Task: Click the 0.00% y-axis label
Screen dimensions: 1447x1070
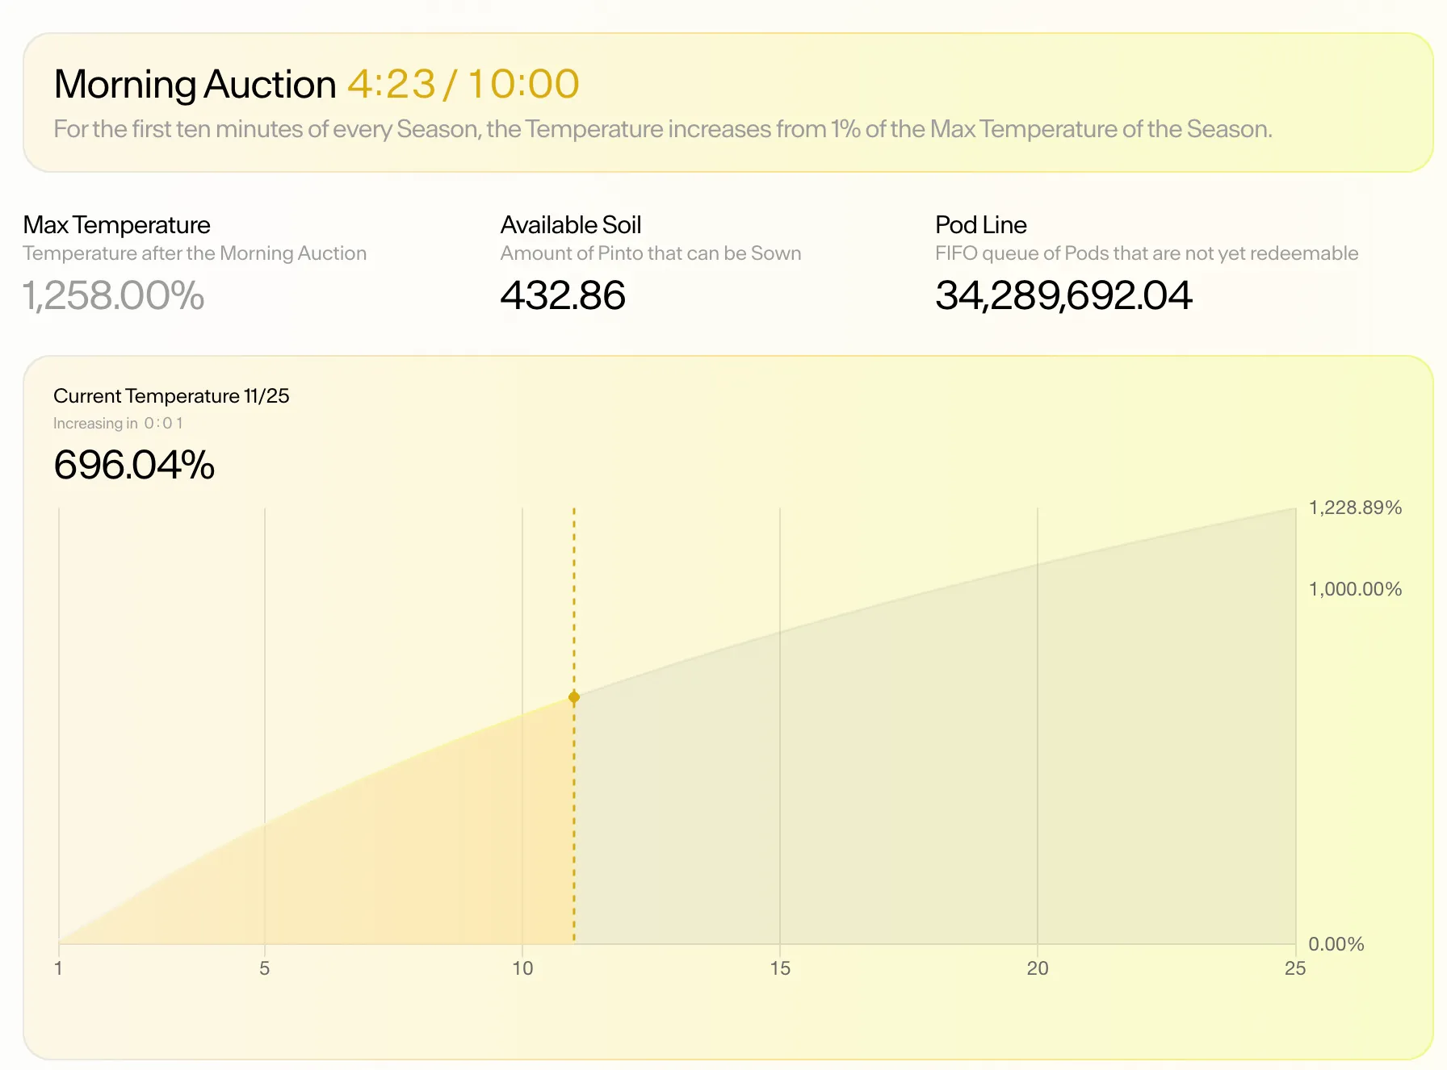Action: (1336, 944)
